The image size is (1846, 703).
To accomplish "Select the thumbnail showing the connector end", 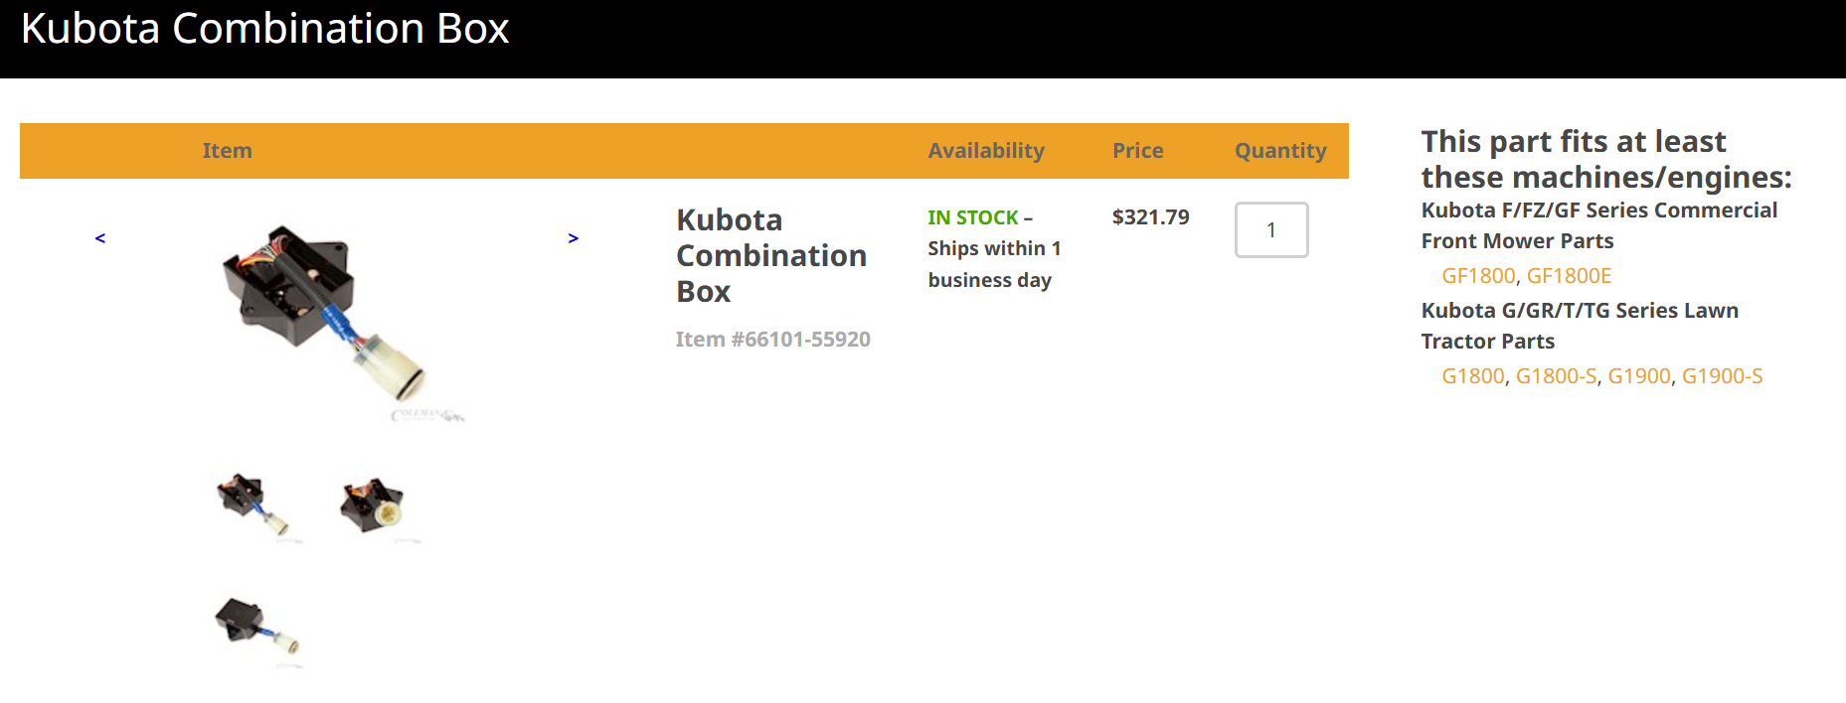I will coord(374,505).
